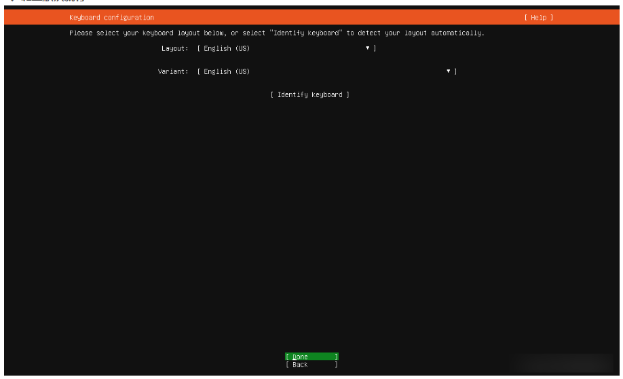The image size is (623, 379).
Task: Click the Variant field label
Action: click(x=172, y=72)
